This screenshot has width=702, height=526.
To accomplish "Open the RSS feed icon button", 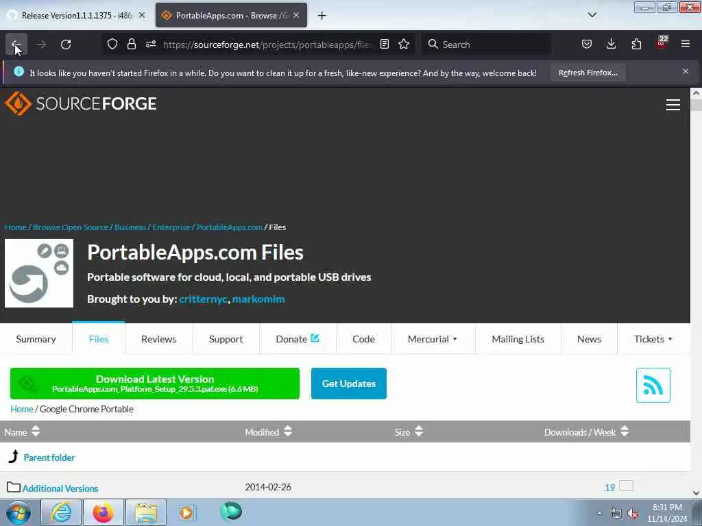I will click(653, 385).
